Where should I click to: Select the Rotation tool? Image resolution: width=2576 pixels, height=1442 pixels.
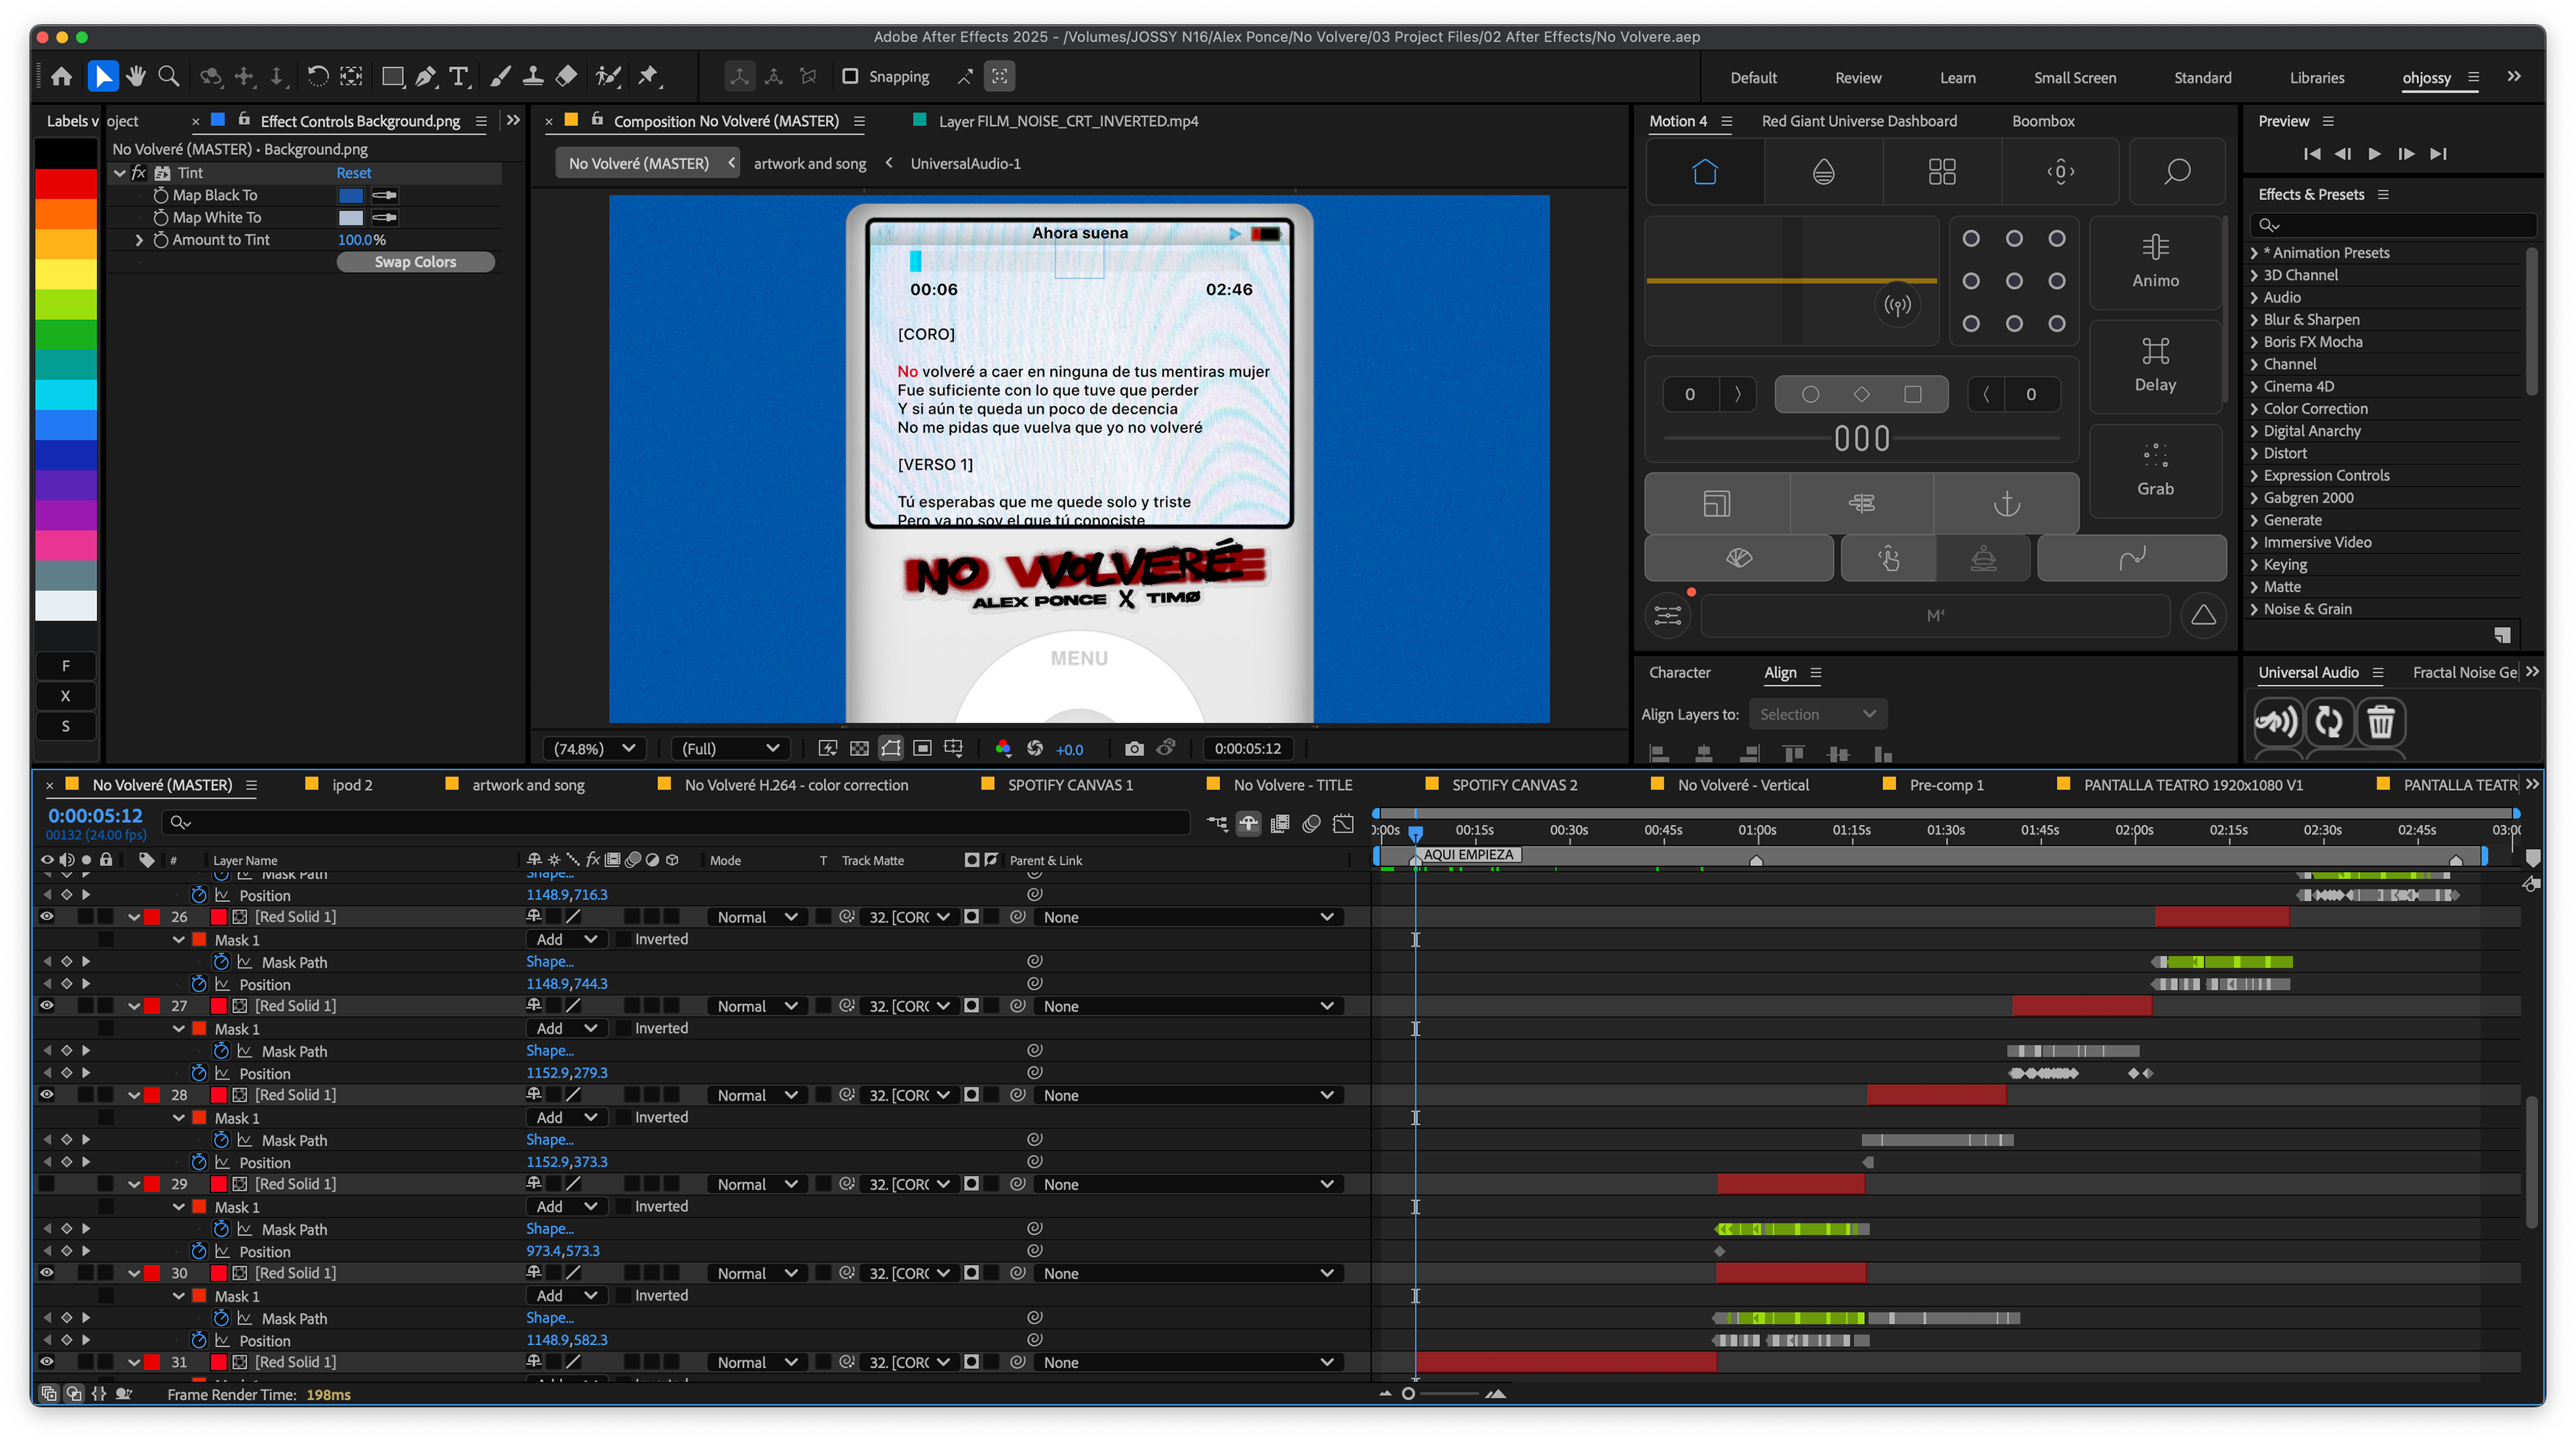[317, 76]
